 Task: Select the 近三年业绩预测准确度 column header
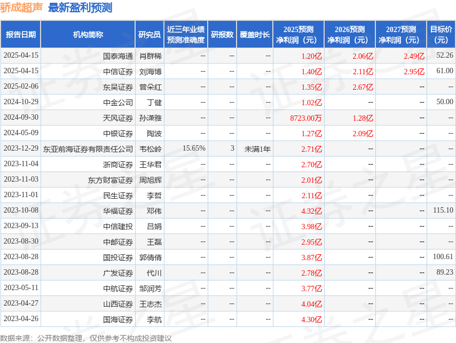[x=186, y=34]
